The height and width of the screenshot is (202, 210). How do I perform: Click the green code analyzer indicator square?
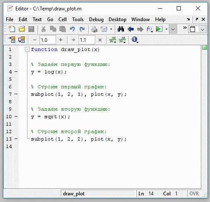205,47
